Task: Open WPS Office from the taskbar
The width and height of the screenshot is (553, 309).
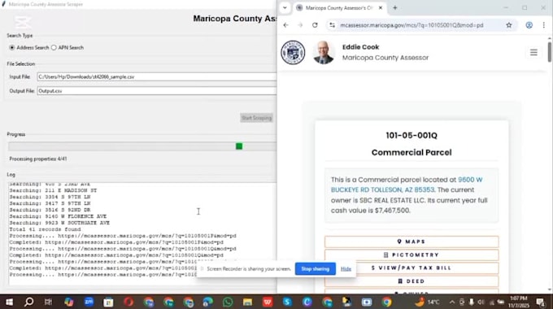Action: [x=268, y=302]
